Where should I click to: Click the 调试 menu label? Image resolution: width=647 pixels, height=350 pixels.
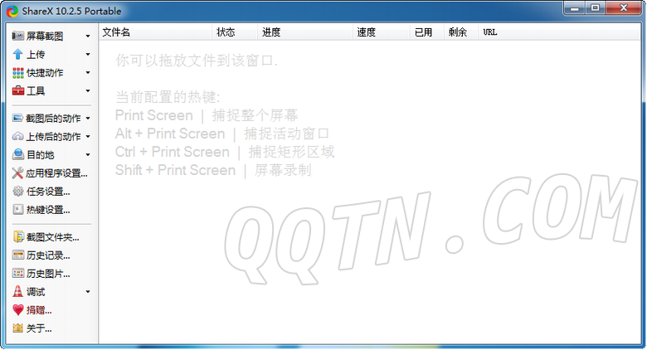[36, 292]
